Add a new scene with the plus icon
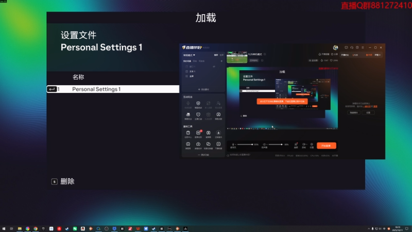This screenshot has height=232, width=412. coord(221,61)
